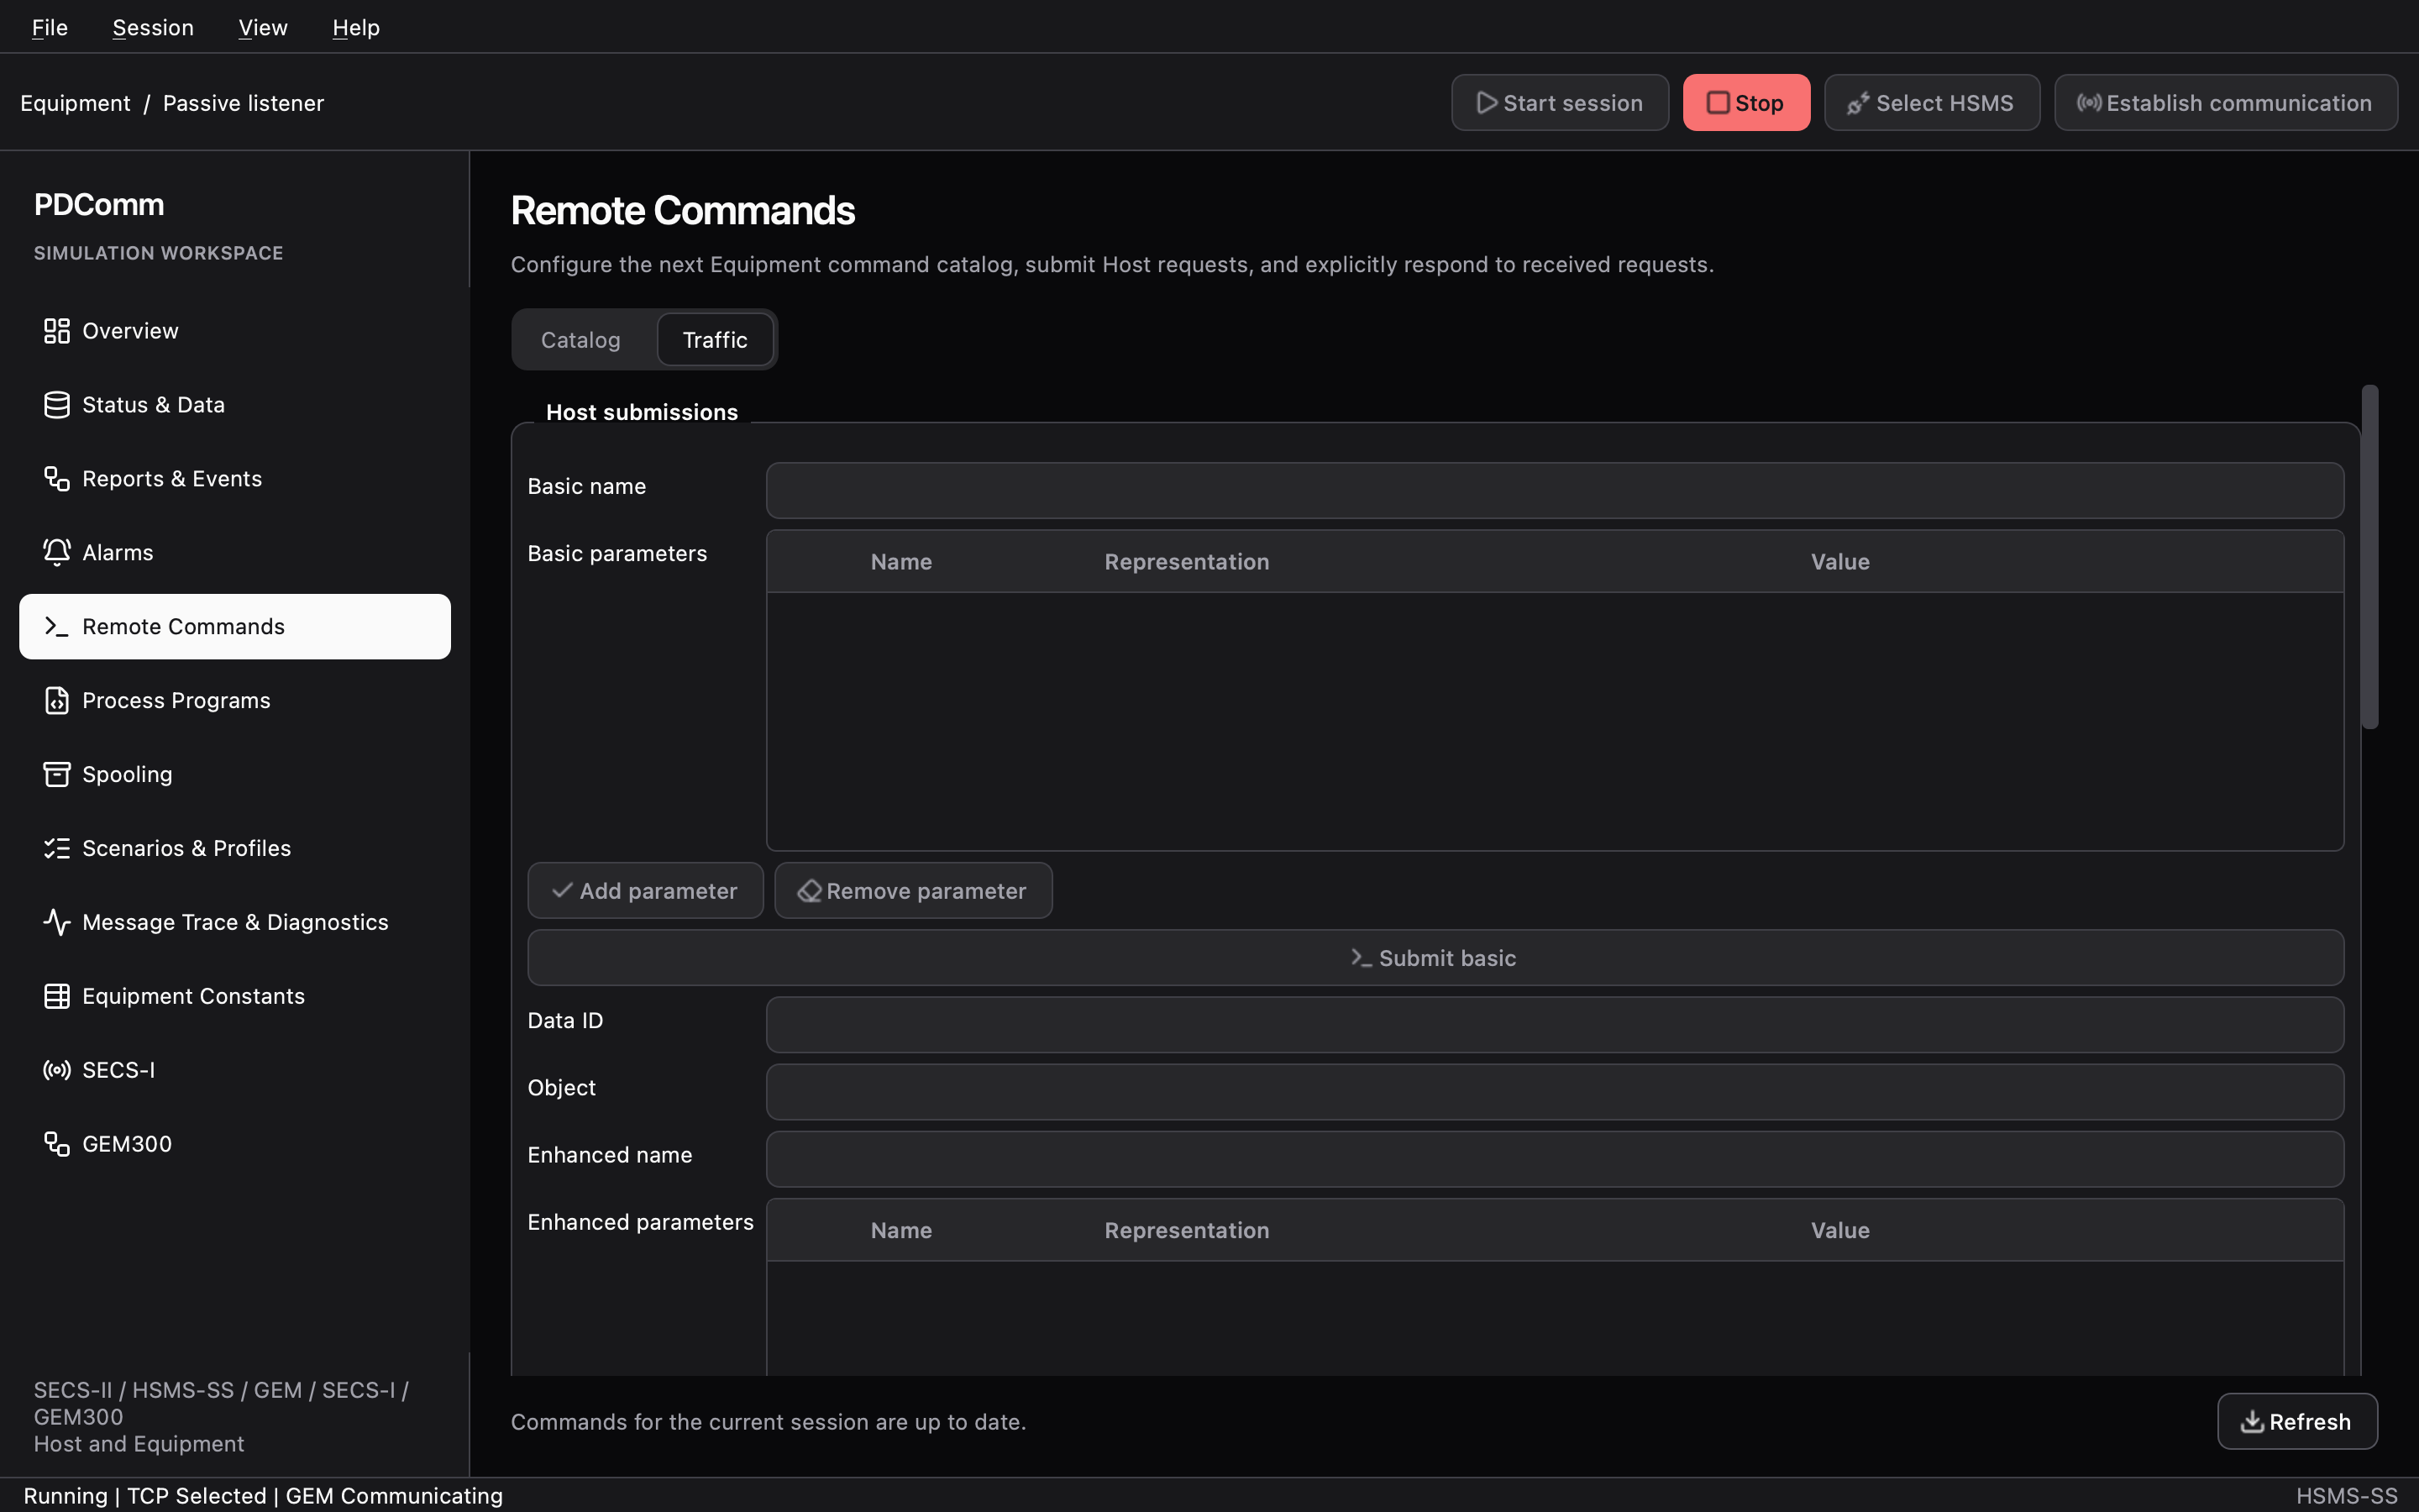Screen dimensions: 2419x1512
Task: Open the Overview grid icon
Action: (x=57, y=331)
